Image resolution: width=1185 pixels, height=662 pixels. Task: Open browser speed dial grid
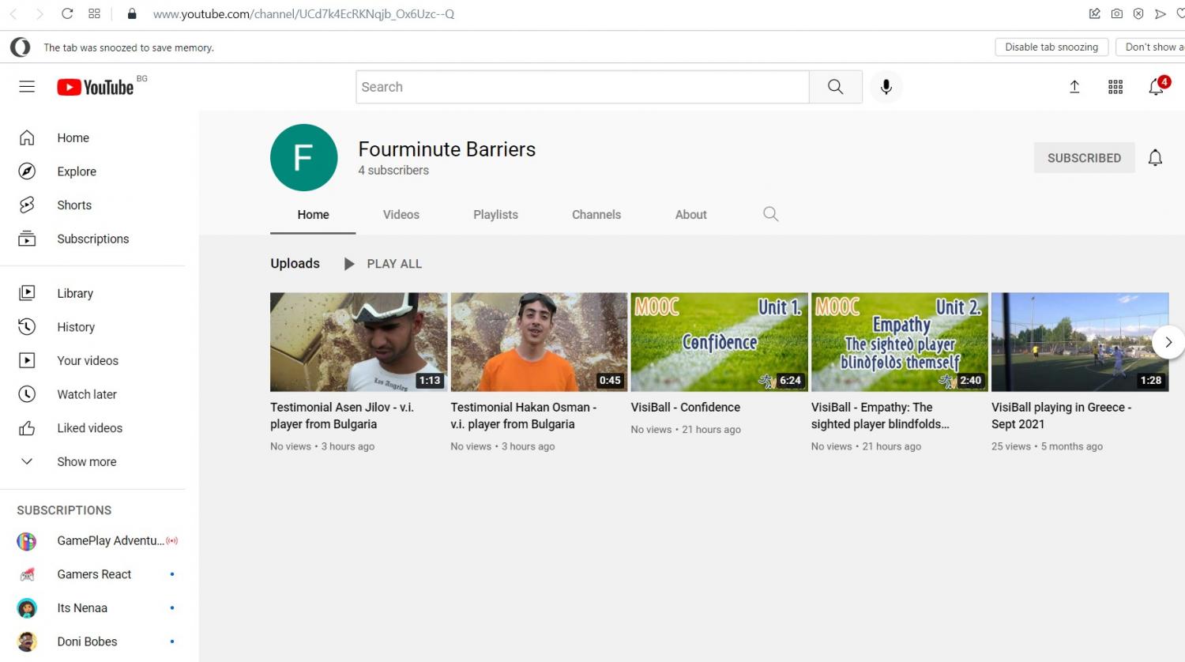pyautogui.click(x=94, y=13)
